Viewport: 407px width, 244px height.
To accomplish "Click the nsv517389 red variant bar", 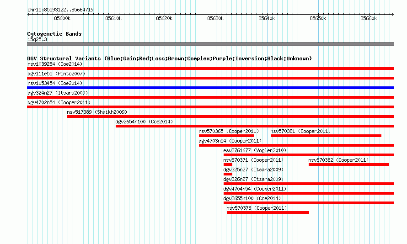I will [230, 117].
